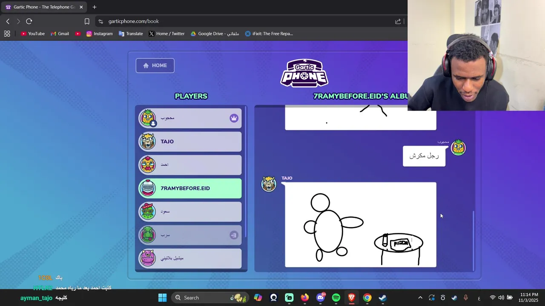Screen dimensions: 545x306
Task: Select player احمد in the players list
Action: point(190,165)
